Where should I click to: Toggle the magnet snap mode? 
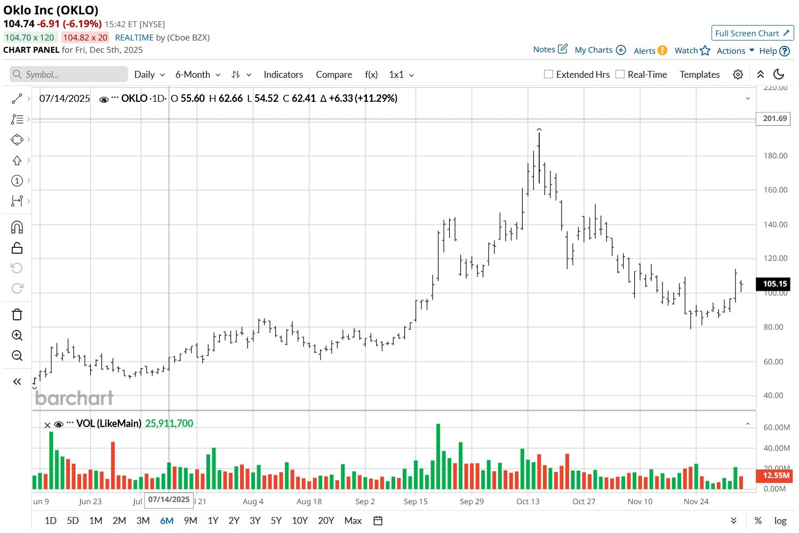pyautogui.click(x=17, y=228)
